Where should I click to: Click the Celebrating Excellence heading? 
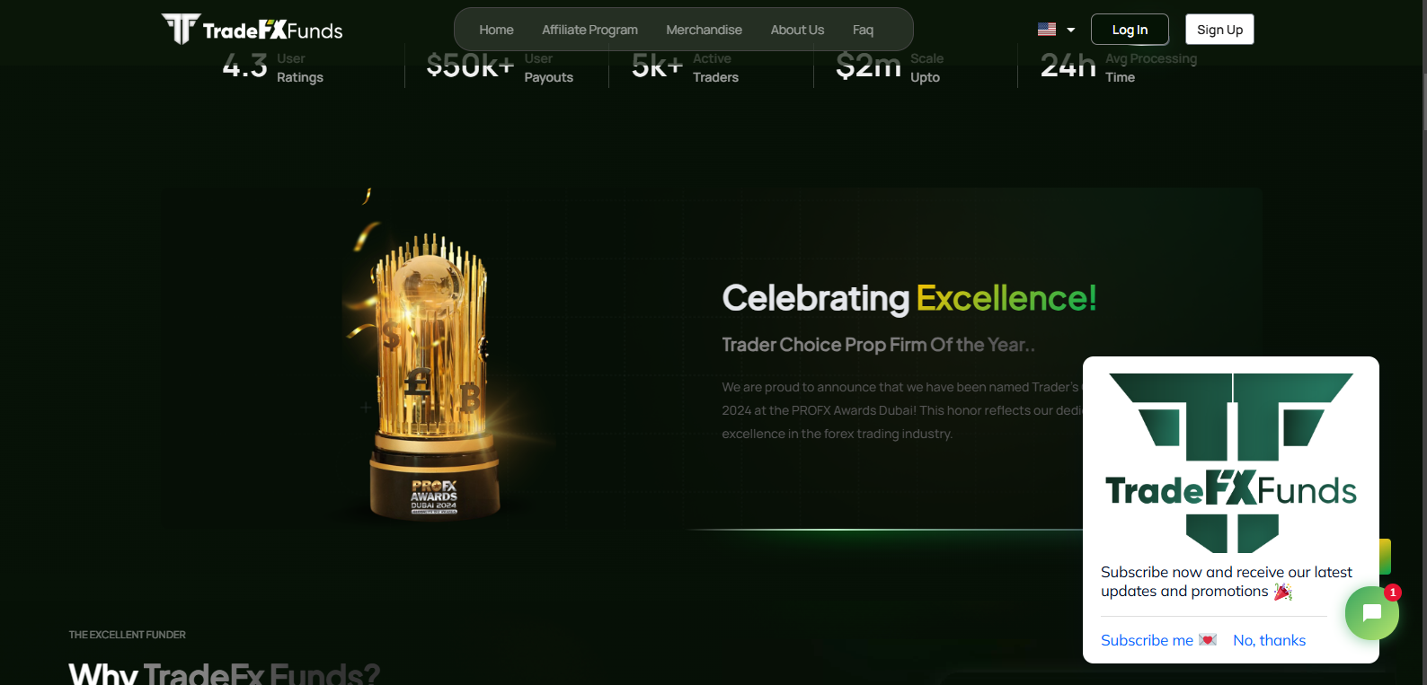tap(909, 298)
